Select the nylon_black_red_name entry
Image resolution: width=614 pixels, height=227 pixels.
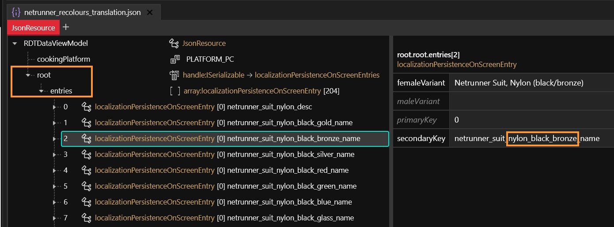click(287, 170)
